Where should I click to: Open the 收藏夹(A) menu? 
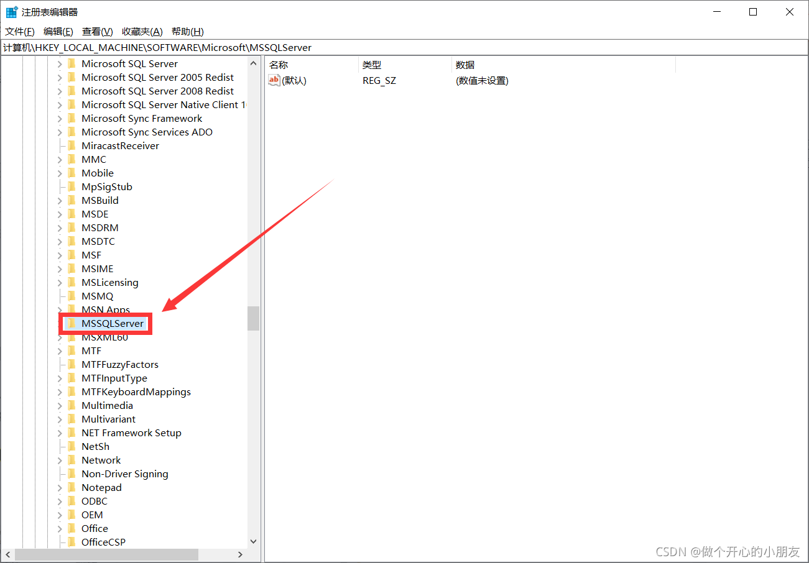click(x=142, y=32)
